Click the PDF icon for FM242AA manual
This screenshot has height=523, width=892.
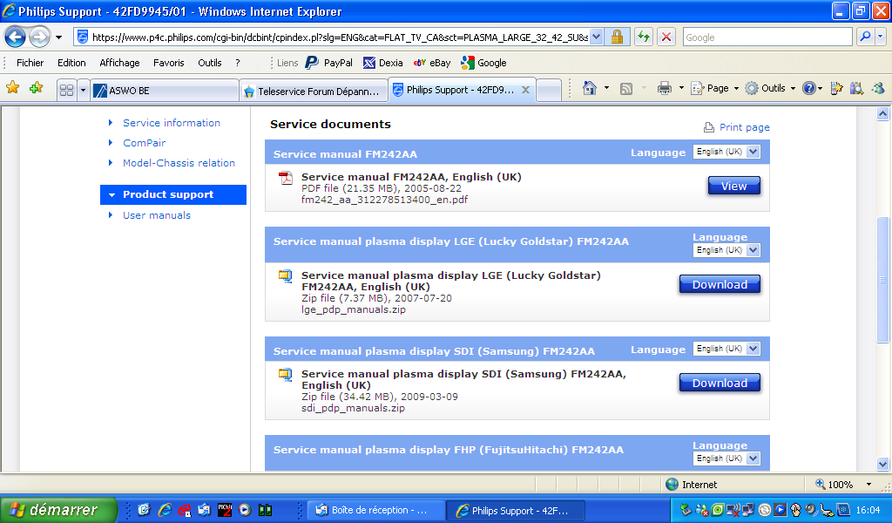coord(285,178)
